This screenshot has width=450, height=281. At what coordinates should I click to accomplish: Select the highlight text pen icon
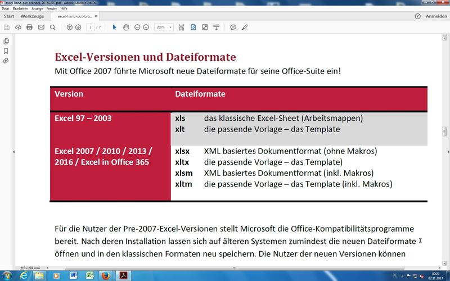coord(245,27)
